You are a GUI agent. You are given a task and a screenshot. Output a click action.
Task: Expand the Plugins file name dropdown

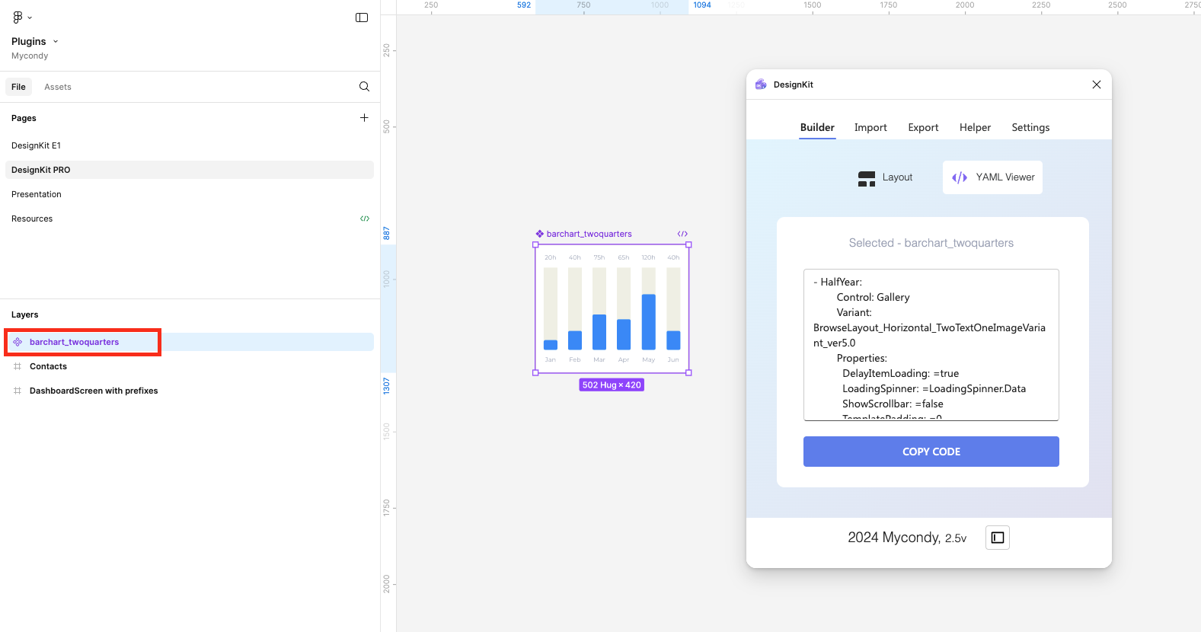tap(56, 41)
